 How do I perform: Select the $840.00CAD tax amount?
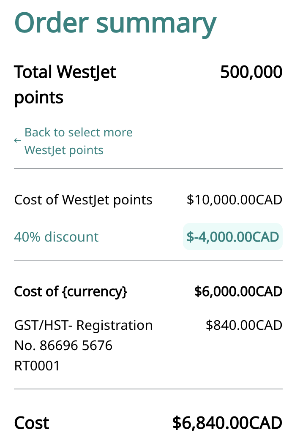(x=244, y=326)
